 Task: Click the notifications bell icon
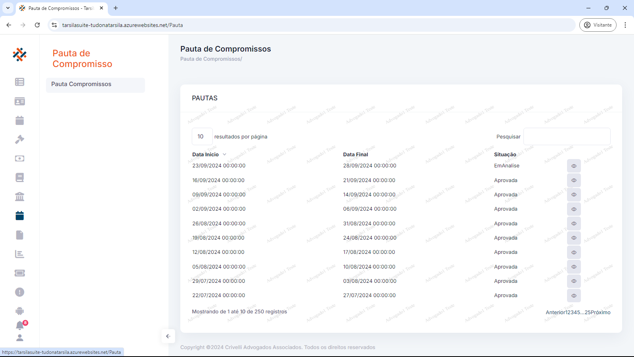pos(19,326)
